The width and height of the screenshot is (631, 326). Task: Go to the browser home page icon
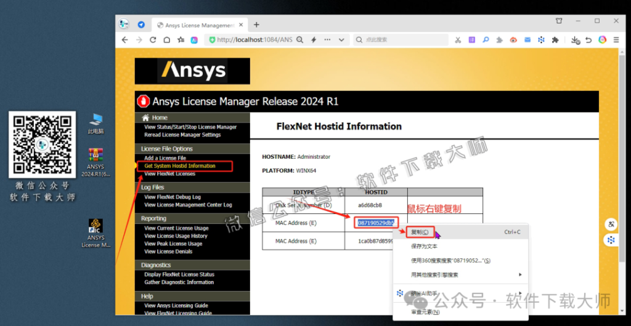(x=166, y=40)
